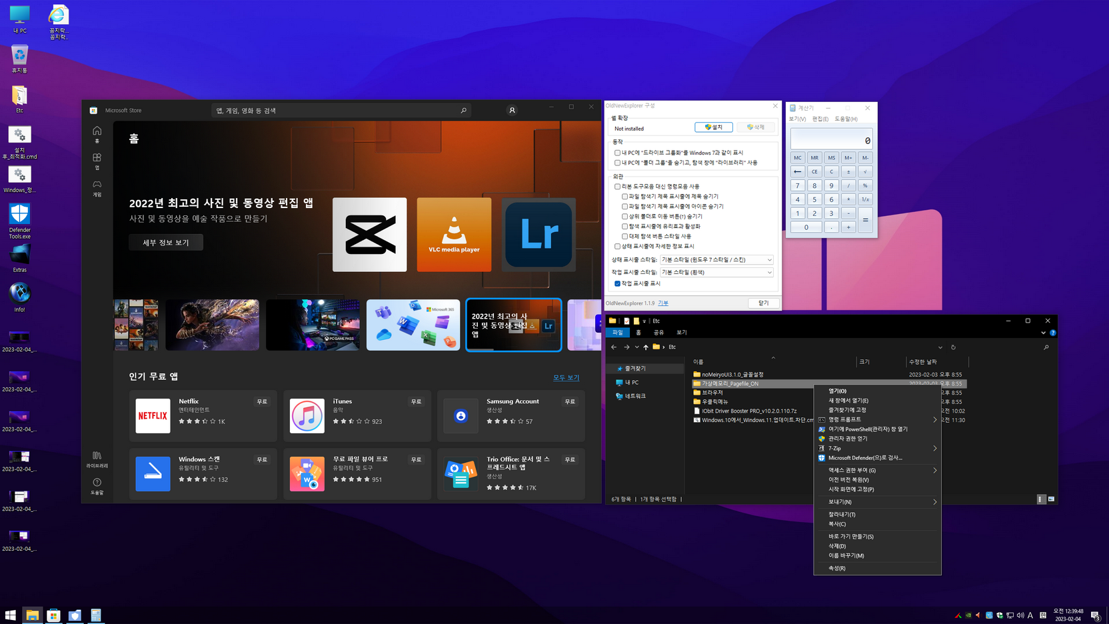The width and height of the screenshot is (1109, 624).
Task: Check 리본 도구모음 대신 명령모음 사용
Action: pyautogui.click(x=617, y=187)
